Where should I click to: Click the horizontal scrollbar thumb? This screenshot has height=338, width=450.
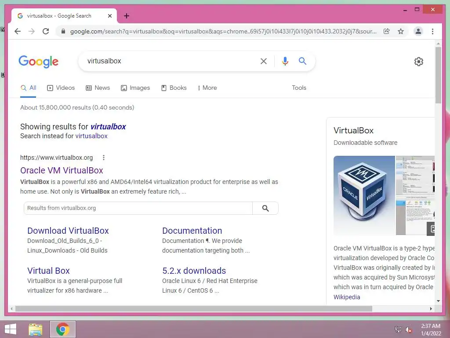[x=194, y=309]
